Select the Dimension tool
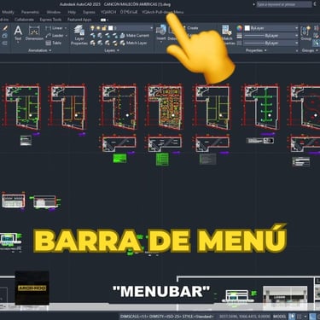Image resolution: width=320 pixels, height=320 pixels. 34,33
